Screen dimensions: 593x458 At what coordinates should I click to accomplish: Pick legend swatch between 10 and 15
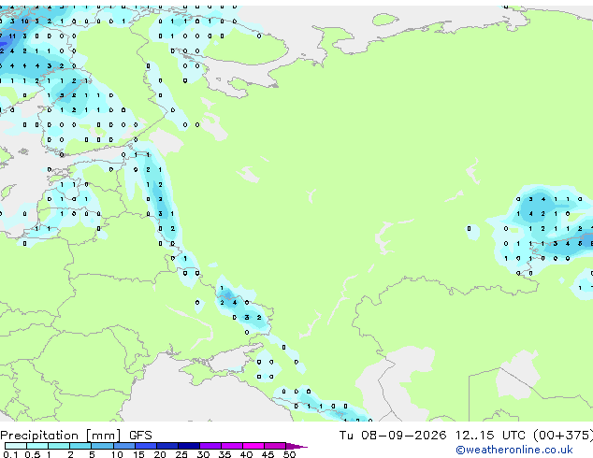pyautogui.click(x=123, y=446)
